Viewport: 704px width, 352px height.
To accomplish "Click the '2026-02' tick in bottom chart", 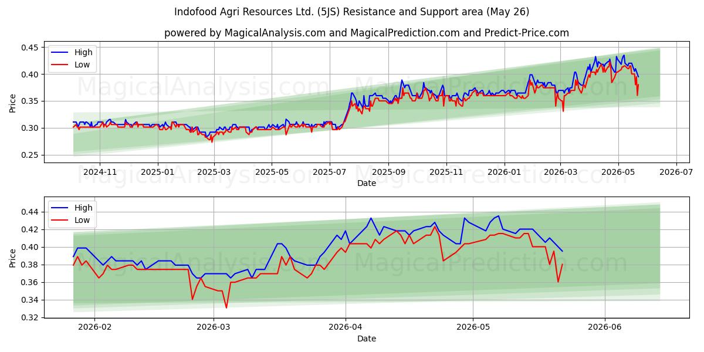I will click(95, 327).
